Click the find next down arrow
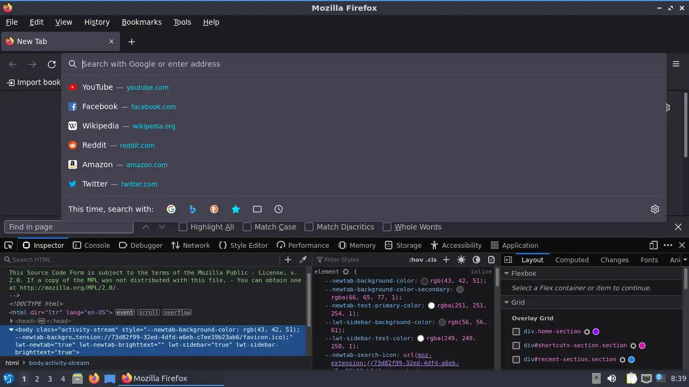The width and height of the screenshot is (689, 387). (x=161, y=227)
